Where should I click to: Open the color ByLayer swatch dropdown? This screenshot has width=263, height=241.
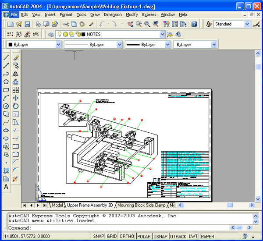pyautogui.click(x=58, y=45)
